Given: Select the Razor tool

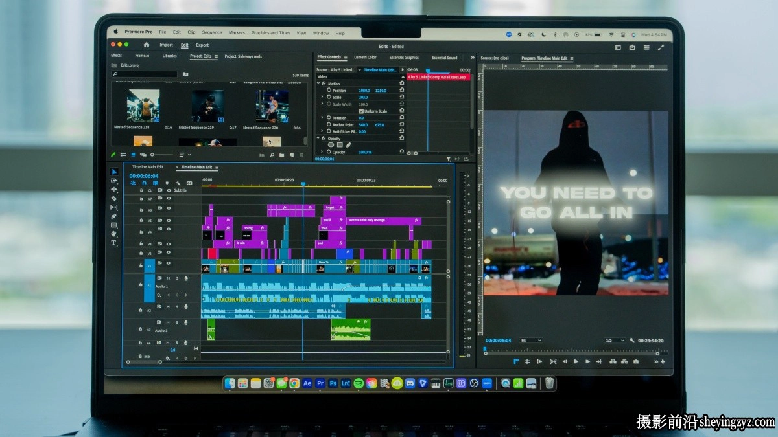Looking at the screenshot, I should tap(114, 198).
